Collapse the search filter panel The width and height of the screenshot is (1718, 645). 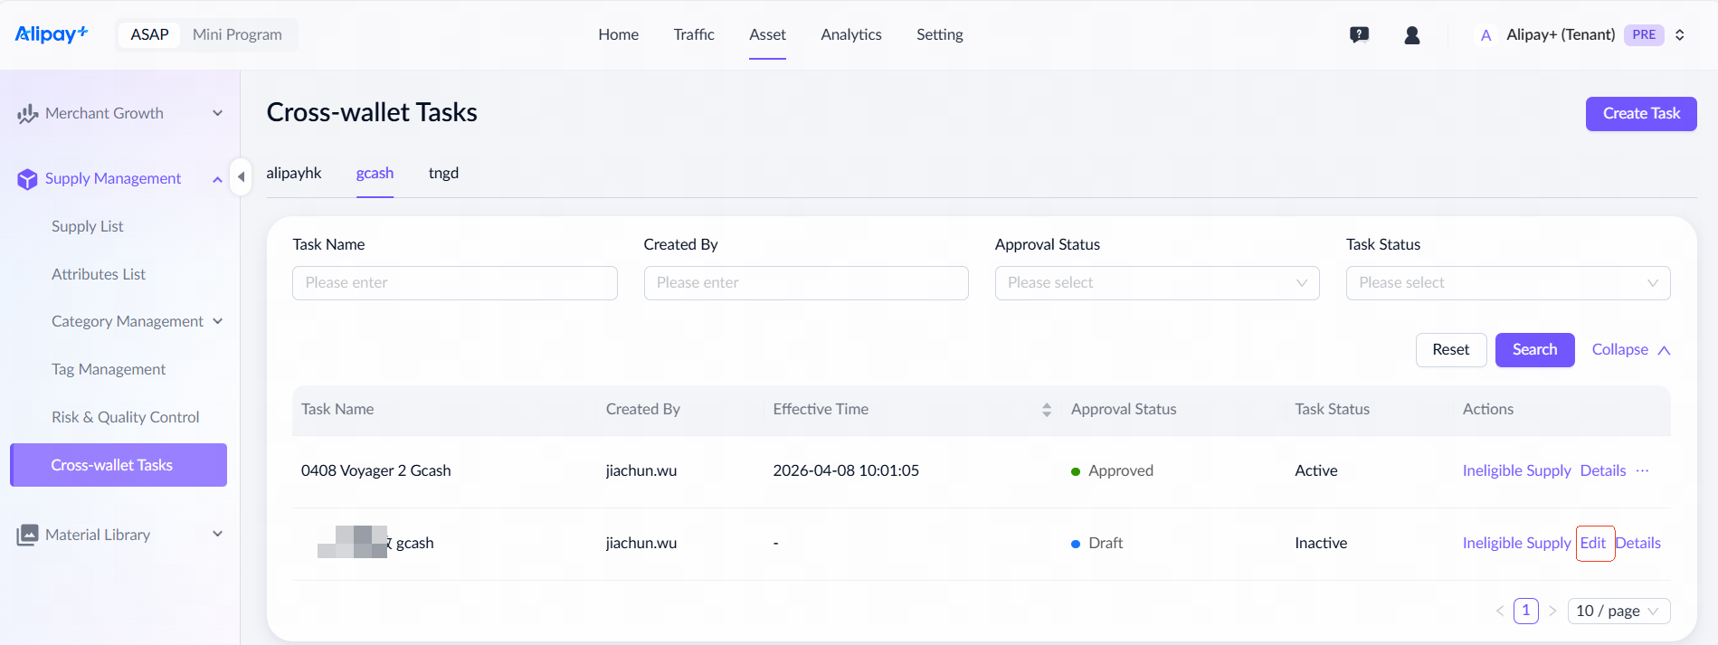point(1630,350)
